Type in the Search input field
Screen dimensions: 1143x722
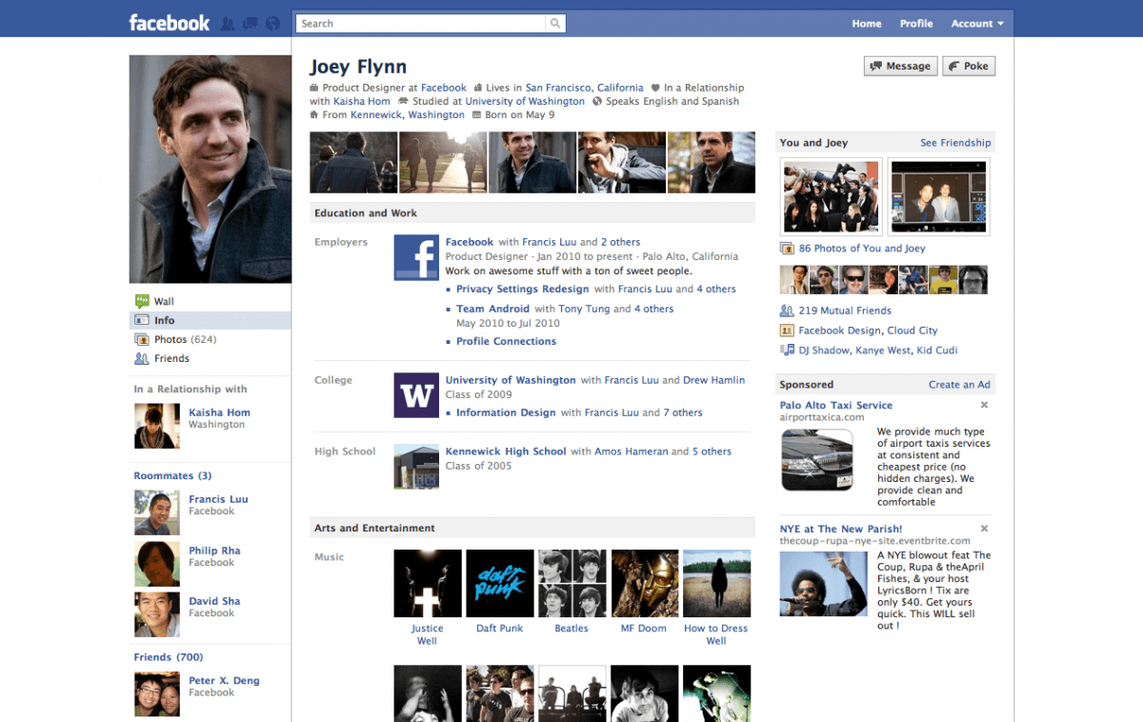coord(421,24)
